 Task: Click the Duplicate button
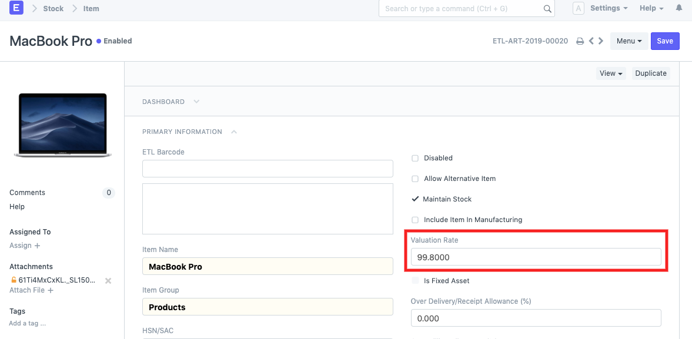point(651,73)
